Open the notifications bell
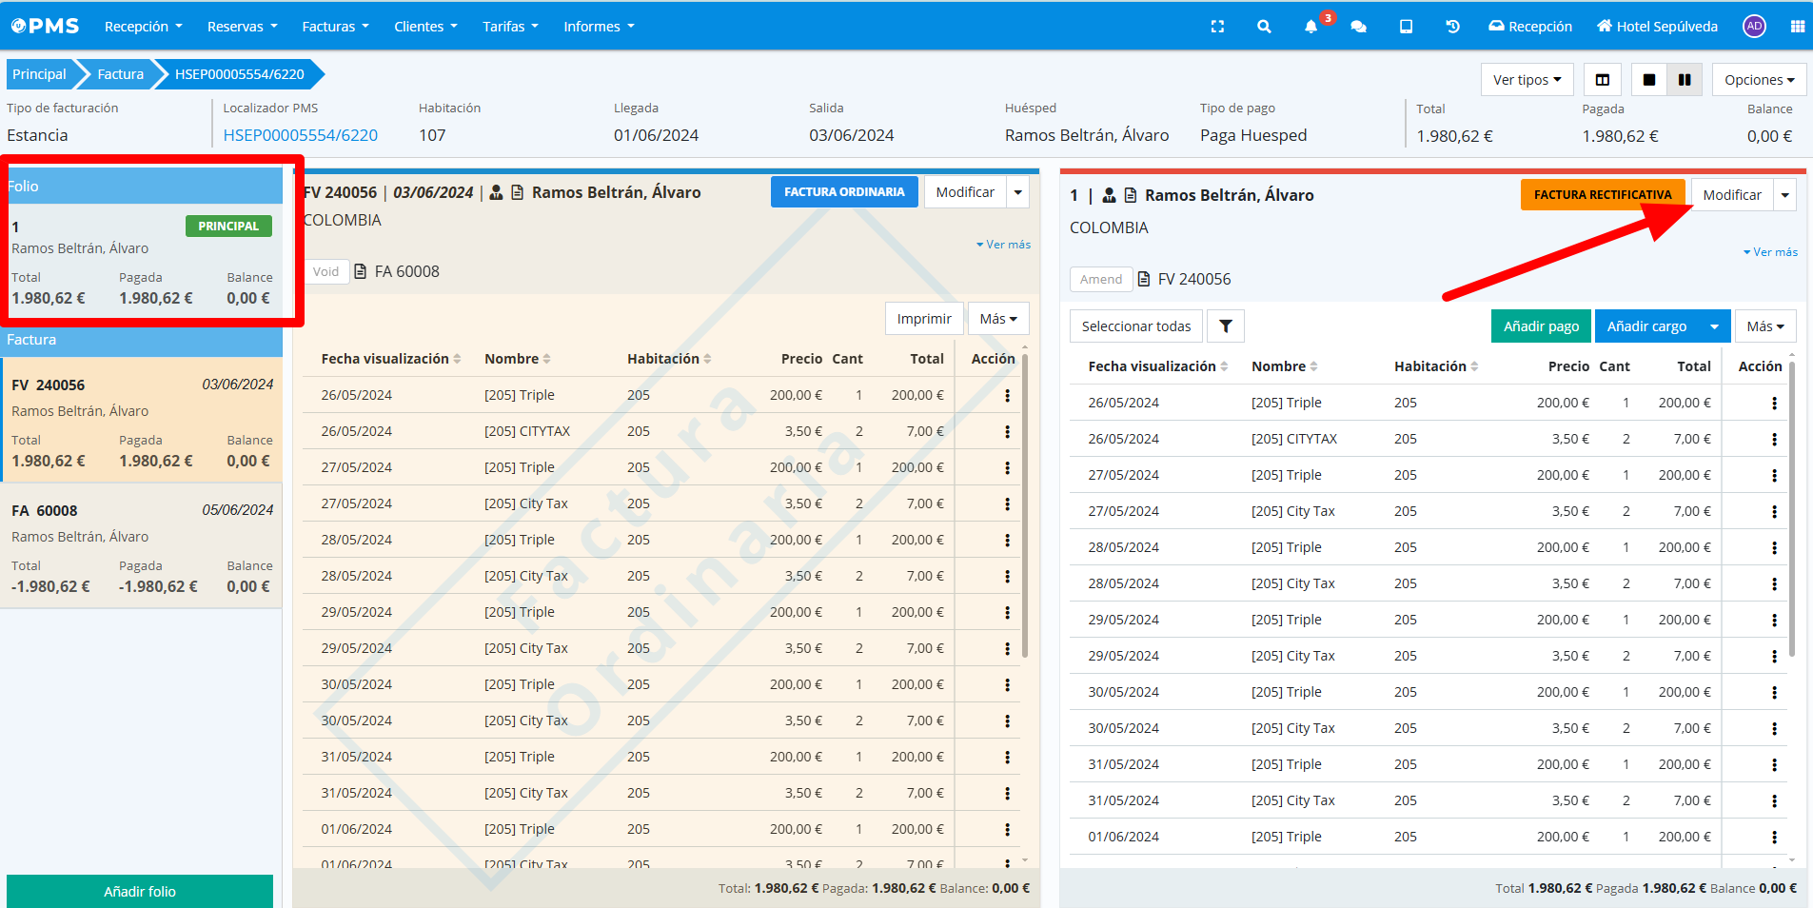 click(x=1310, y=27)
